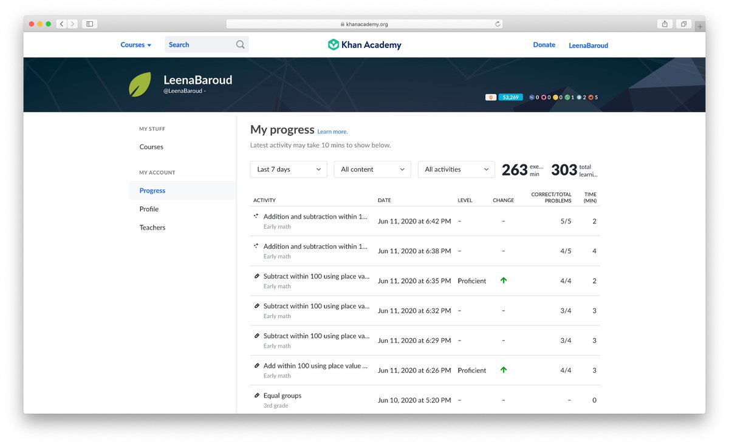Click the pencil icon of the 6:32 PM exercise
Viewport: 729px width, 445px height.
[256, 305]
